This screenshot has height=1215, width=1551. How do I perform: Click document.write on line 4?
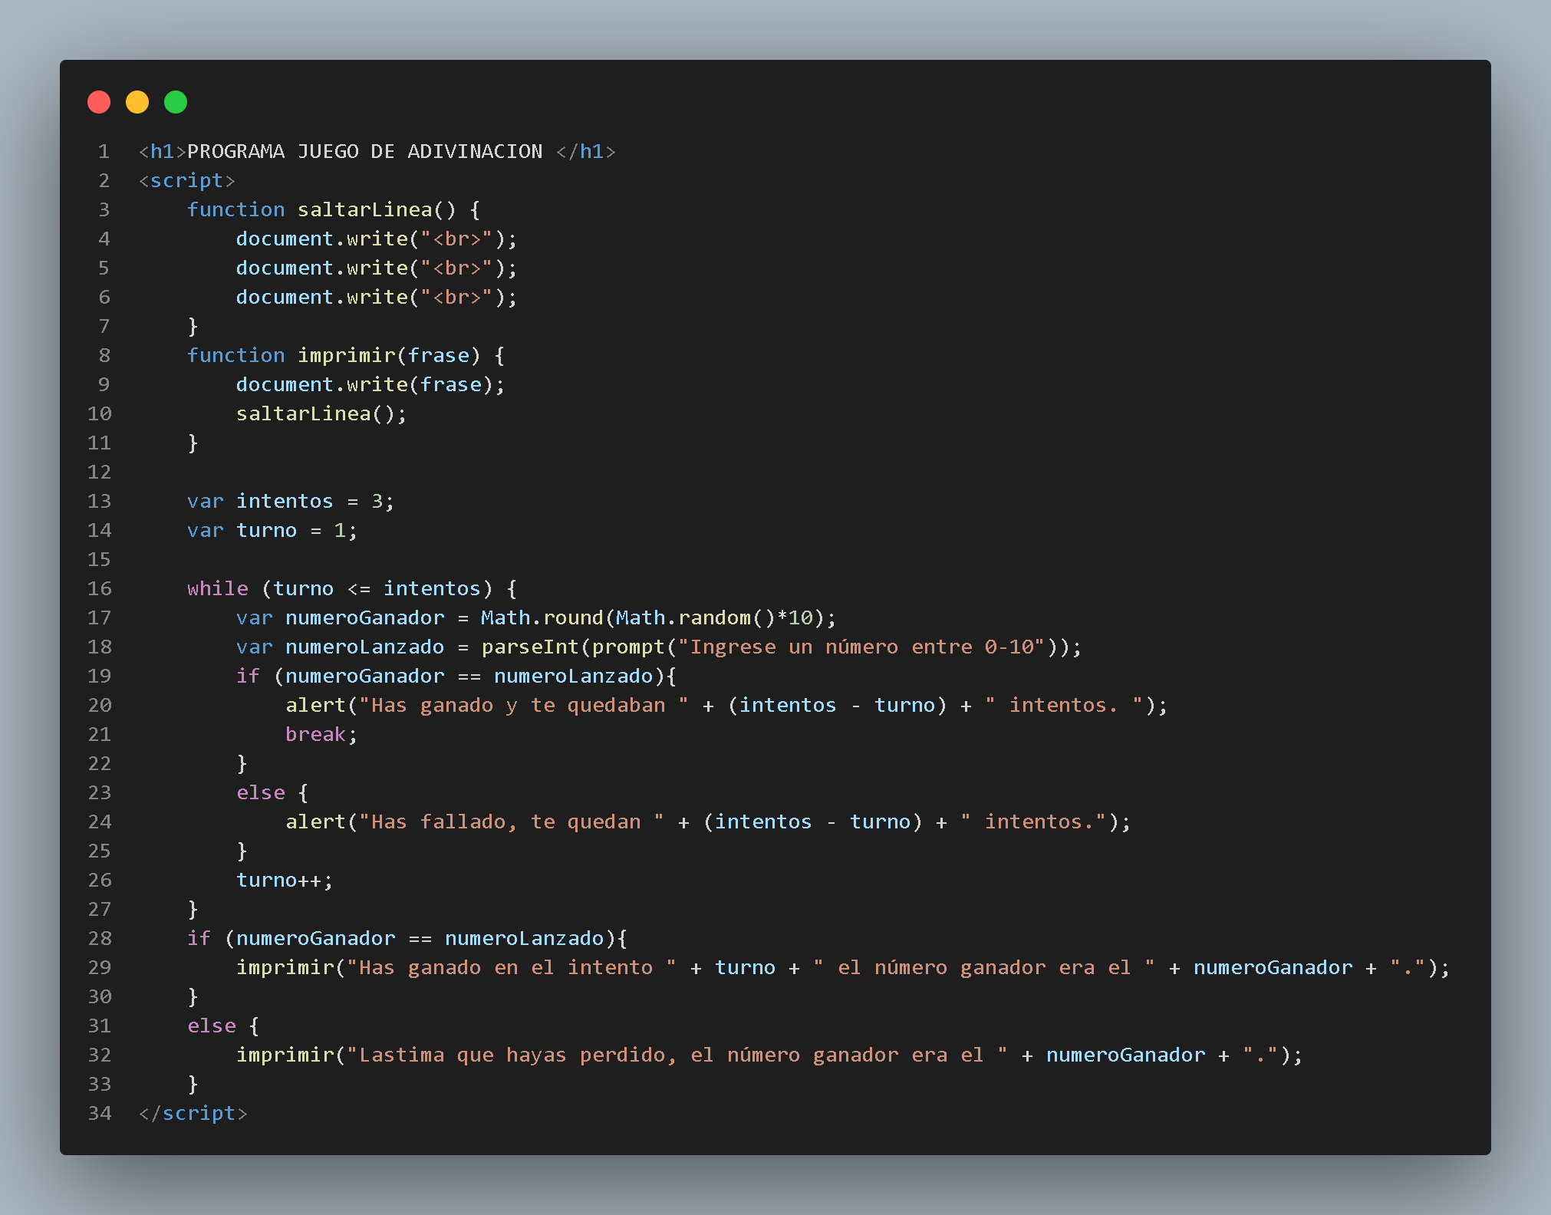[321, 239]
